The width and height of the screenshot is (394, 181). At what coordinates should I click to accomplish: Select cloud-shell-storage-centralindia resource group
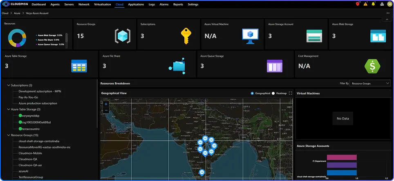tap(39, 141)
